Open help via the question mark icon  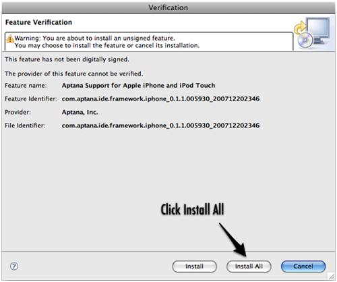coord(14,266)
